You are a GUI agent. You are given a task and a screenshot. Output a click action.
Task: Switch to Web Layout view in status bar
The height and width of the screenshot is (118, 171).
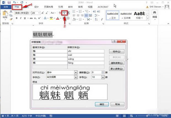131,116
